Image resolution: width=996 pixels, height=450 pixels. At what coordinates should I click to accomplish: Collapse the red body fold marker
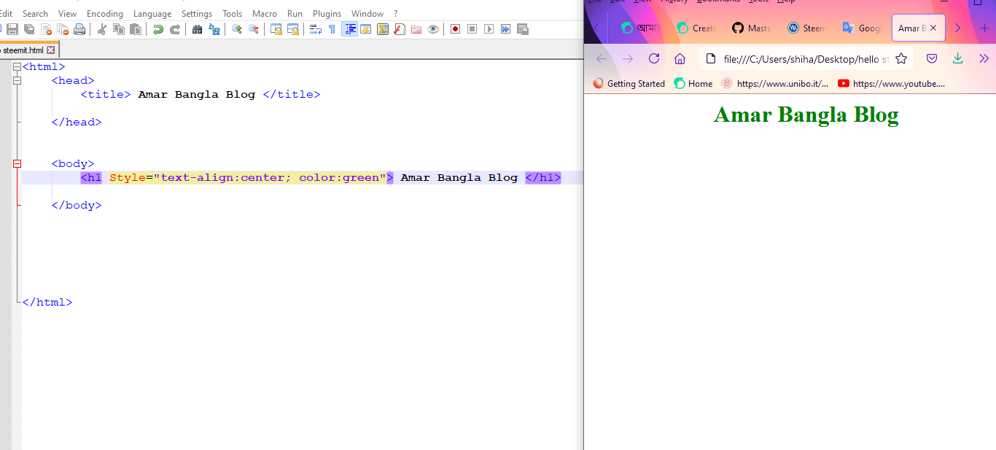(x=17, y=163)
